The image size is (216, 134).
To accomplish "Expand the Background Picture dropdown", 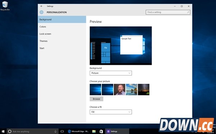I will pos(111,73).
